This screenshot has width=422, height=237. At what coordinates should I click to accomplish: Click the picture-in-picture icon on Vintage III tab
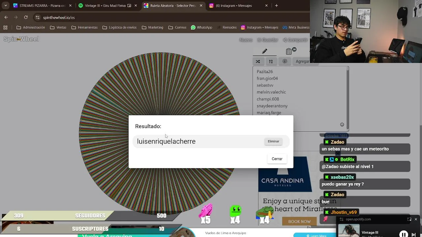(129, 6)
